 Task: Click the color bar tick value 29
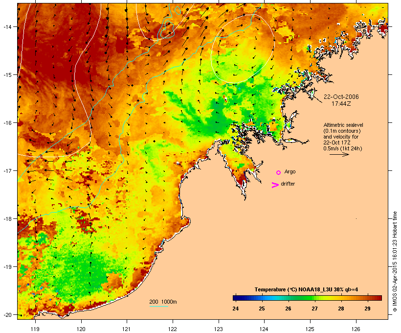(367, 309)
